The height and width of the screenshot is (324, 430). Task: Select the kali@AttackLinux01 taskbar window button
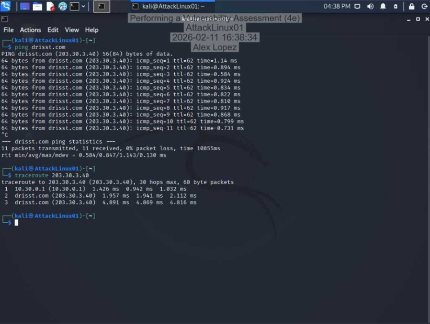pyautogui.click(x=173, y=6)
